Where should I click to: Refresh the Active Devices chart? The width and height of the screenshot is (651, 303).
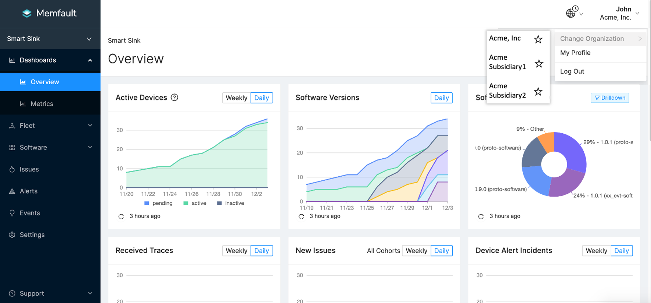point(121,217)
